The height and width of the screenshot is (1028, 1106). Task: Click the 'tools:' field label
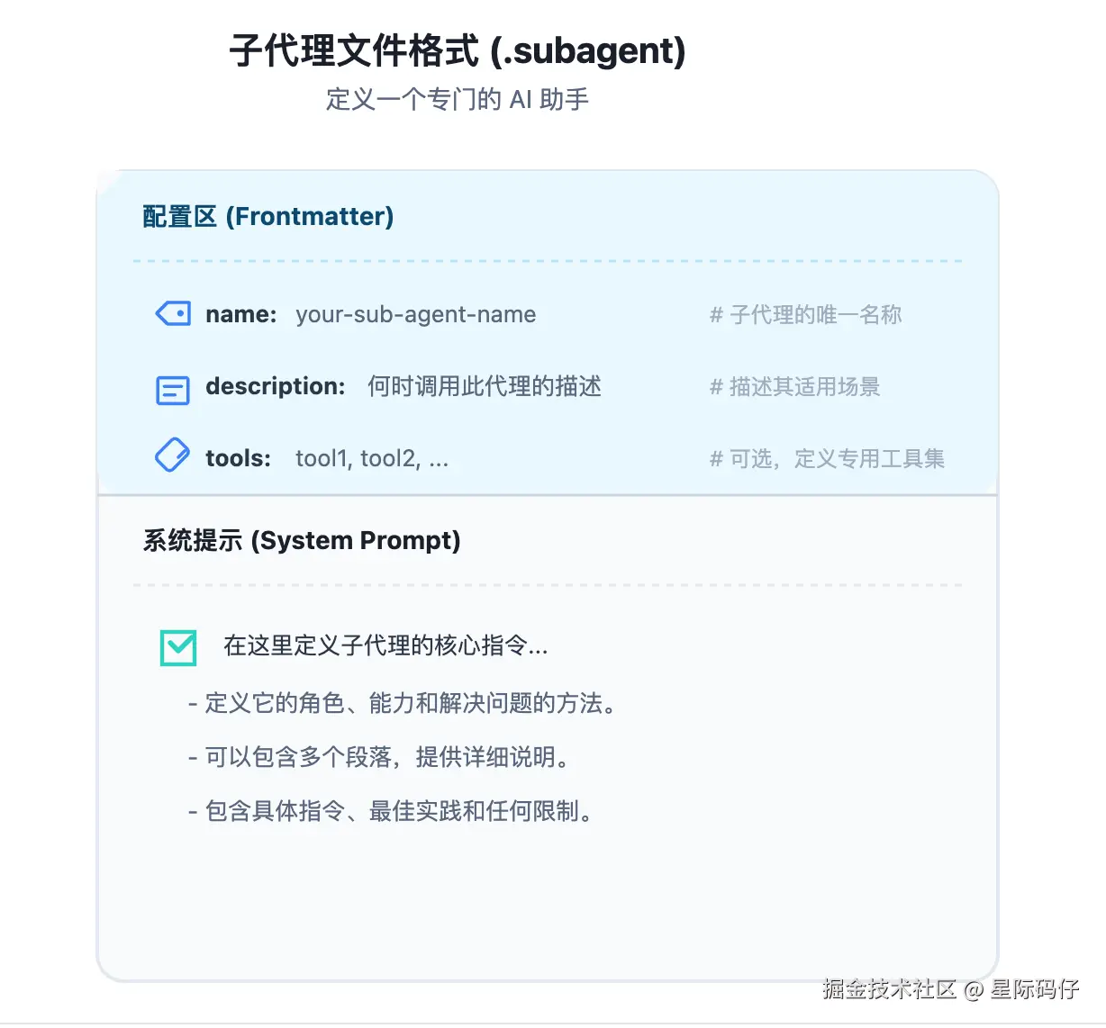coord(238,458)
